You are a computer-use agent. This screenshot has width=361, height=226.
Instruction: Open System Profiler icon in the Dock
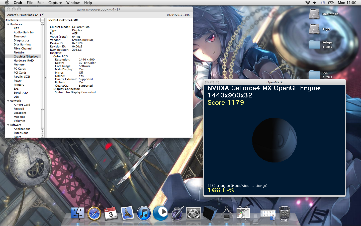tap(227, 213)
